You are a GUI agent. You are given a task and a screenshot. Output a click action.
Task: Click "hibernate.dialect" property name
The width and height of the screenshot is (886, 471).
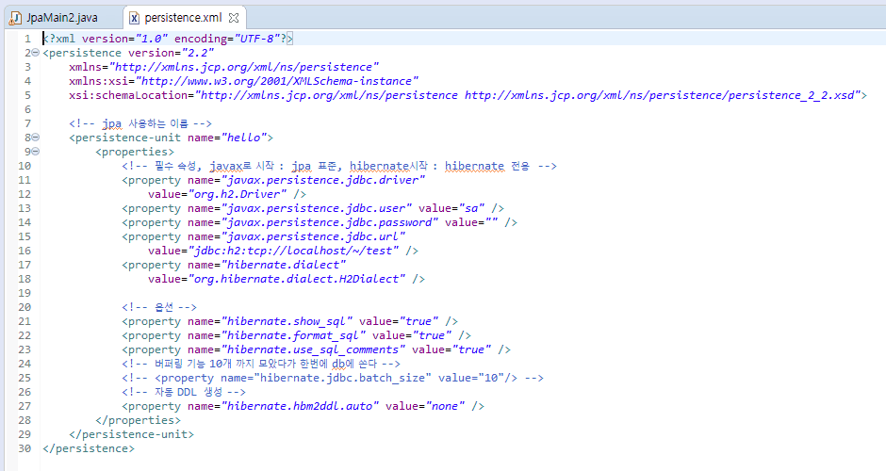284,265
